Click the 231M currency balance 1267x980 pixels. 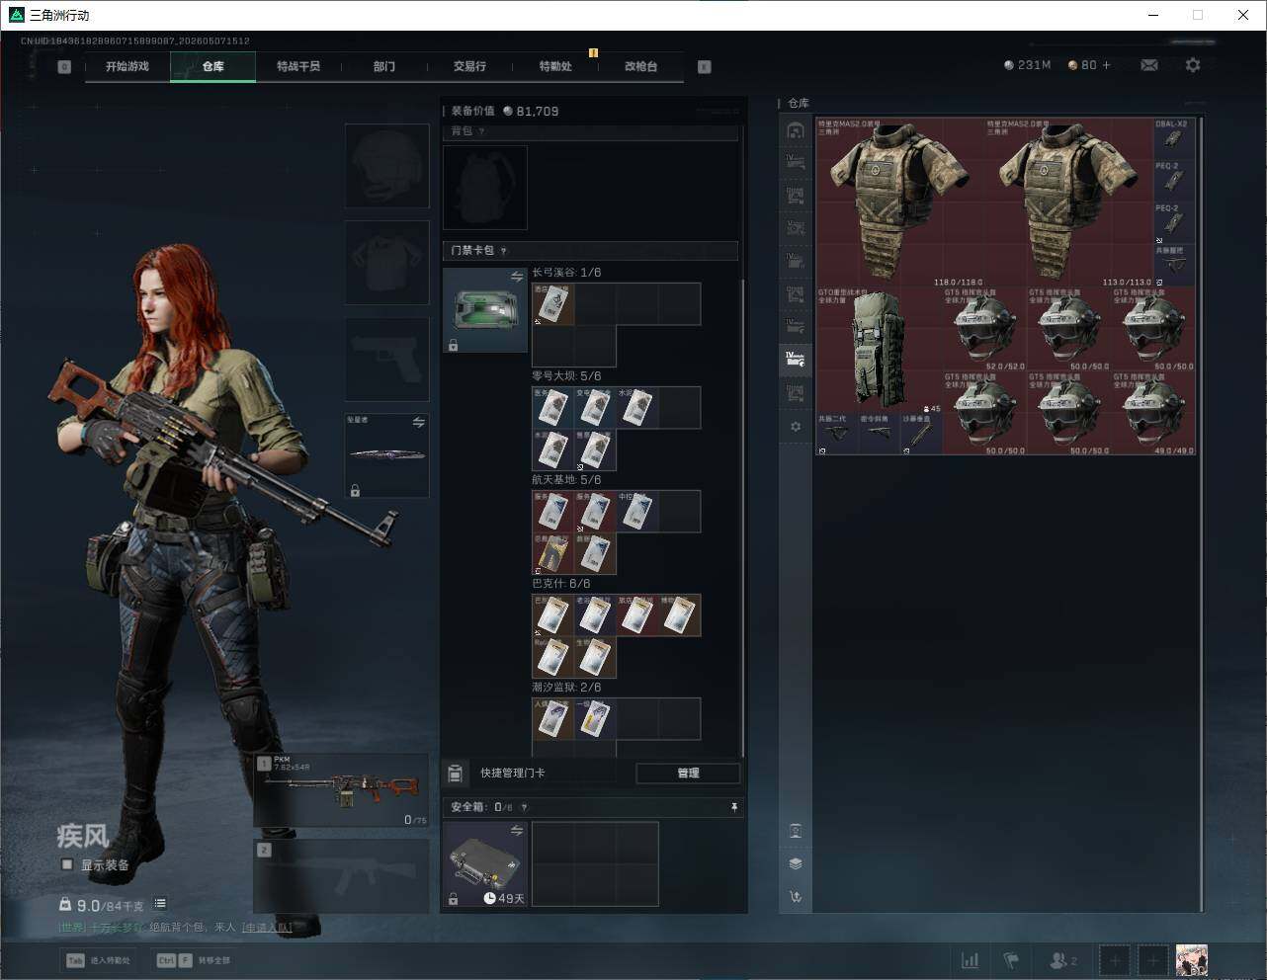[1027, 65]
